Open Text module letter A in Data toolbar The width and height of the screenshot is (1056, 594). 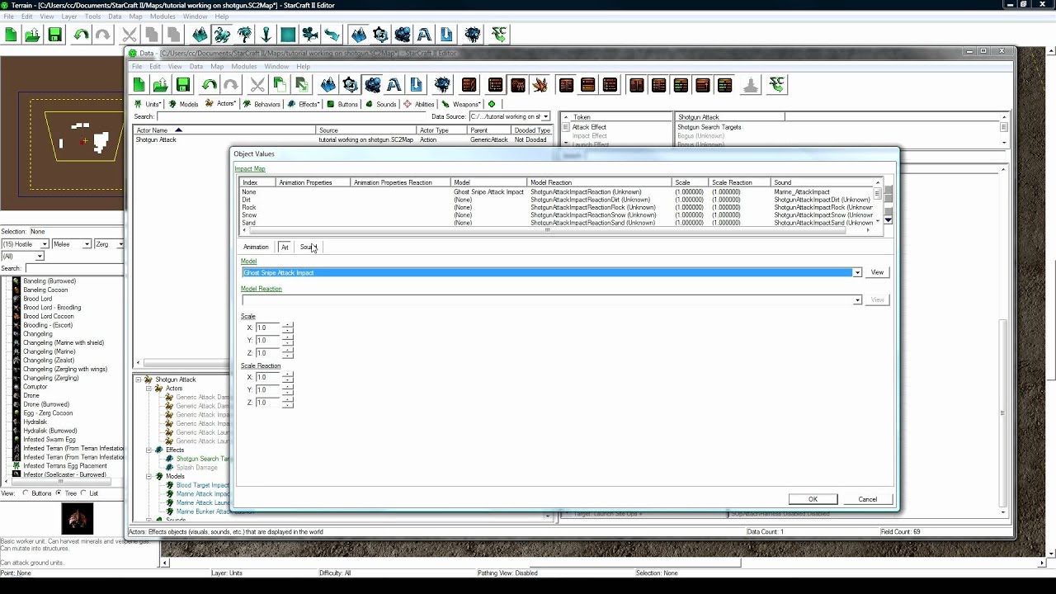394,84
